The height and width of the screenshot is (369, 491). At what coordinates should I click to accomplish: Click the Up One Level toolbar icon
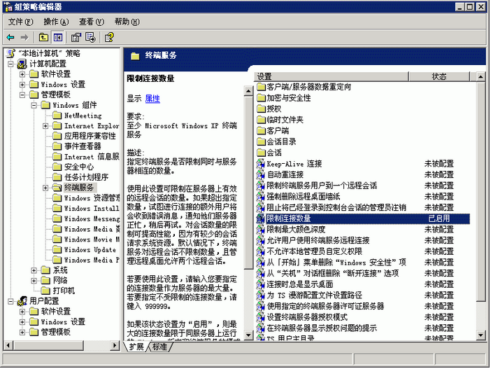(x=43, y=37)
